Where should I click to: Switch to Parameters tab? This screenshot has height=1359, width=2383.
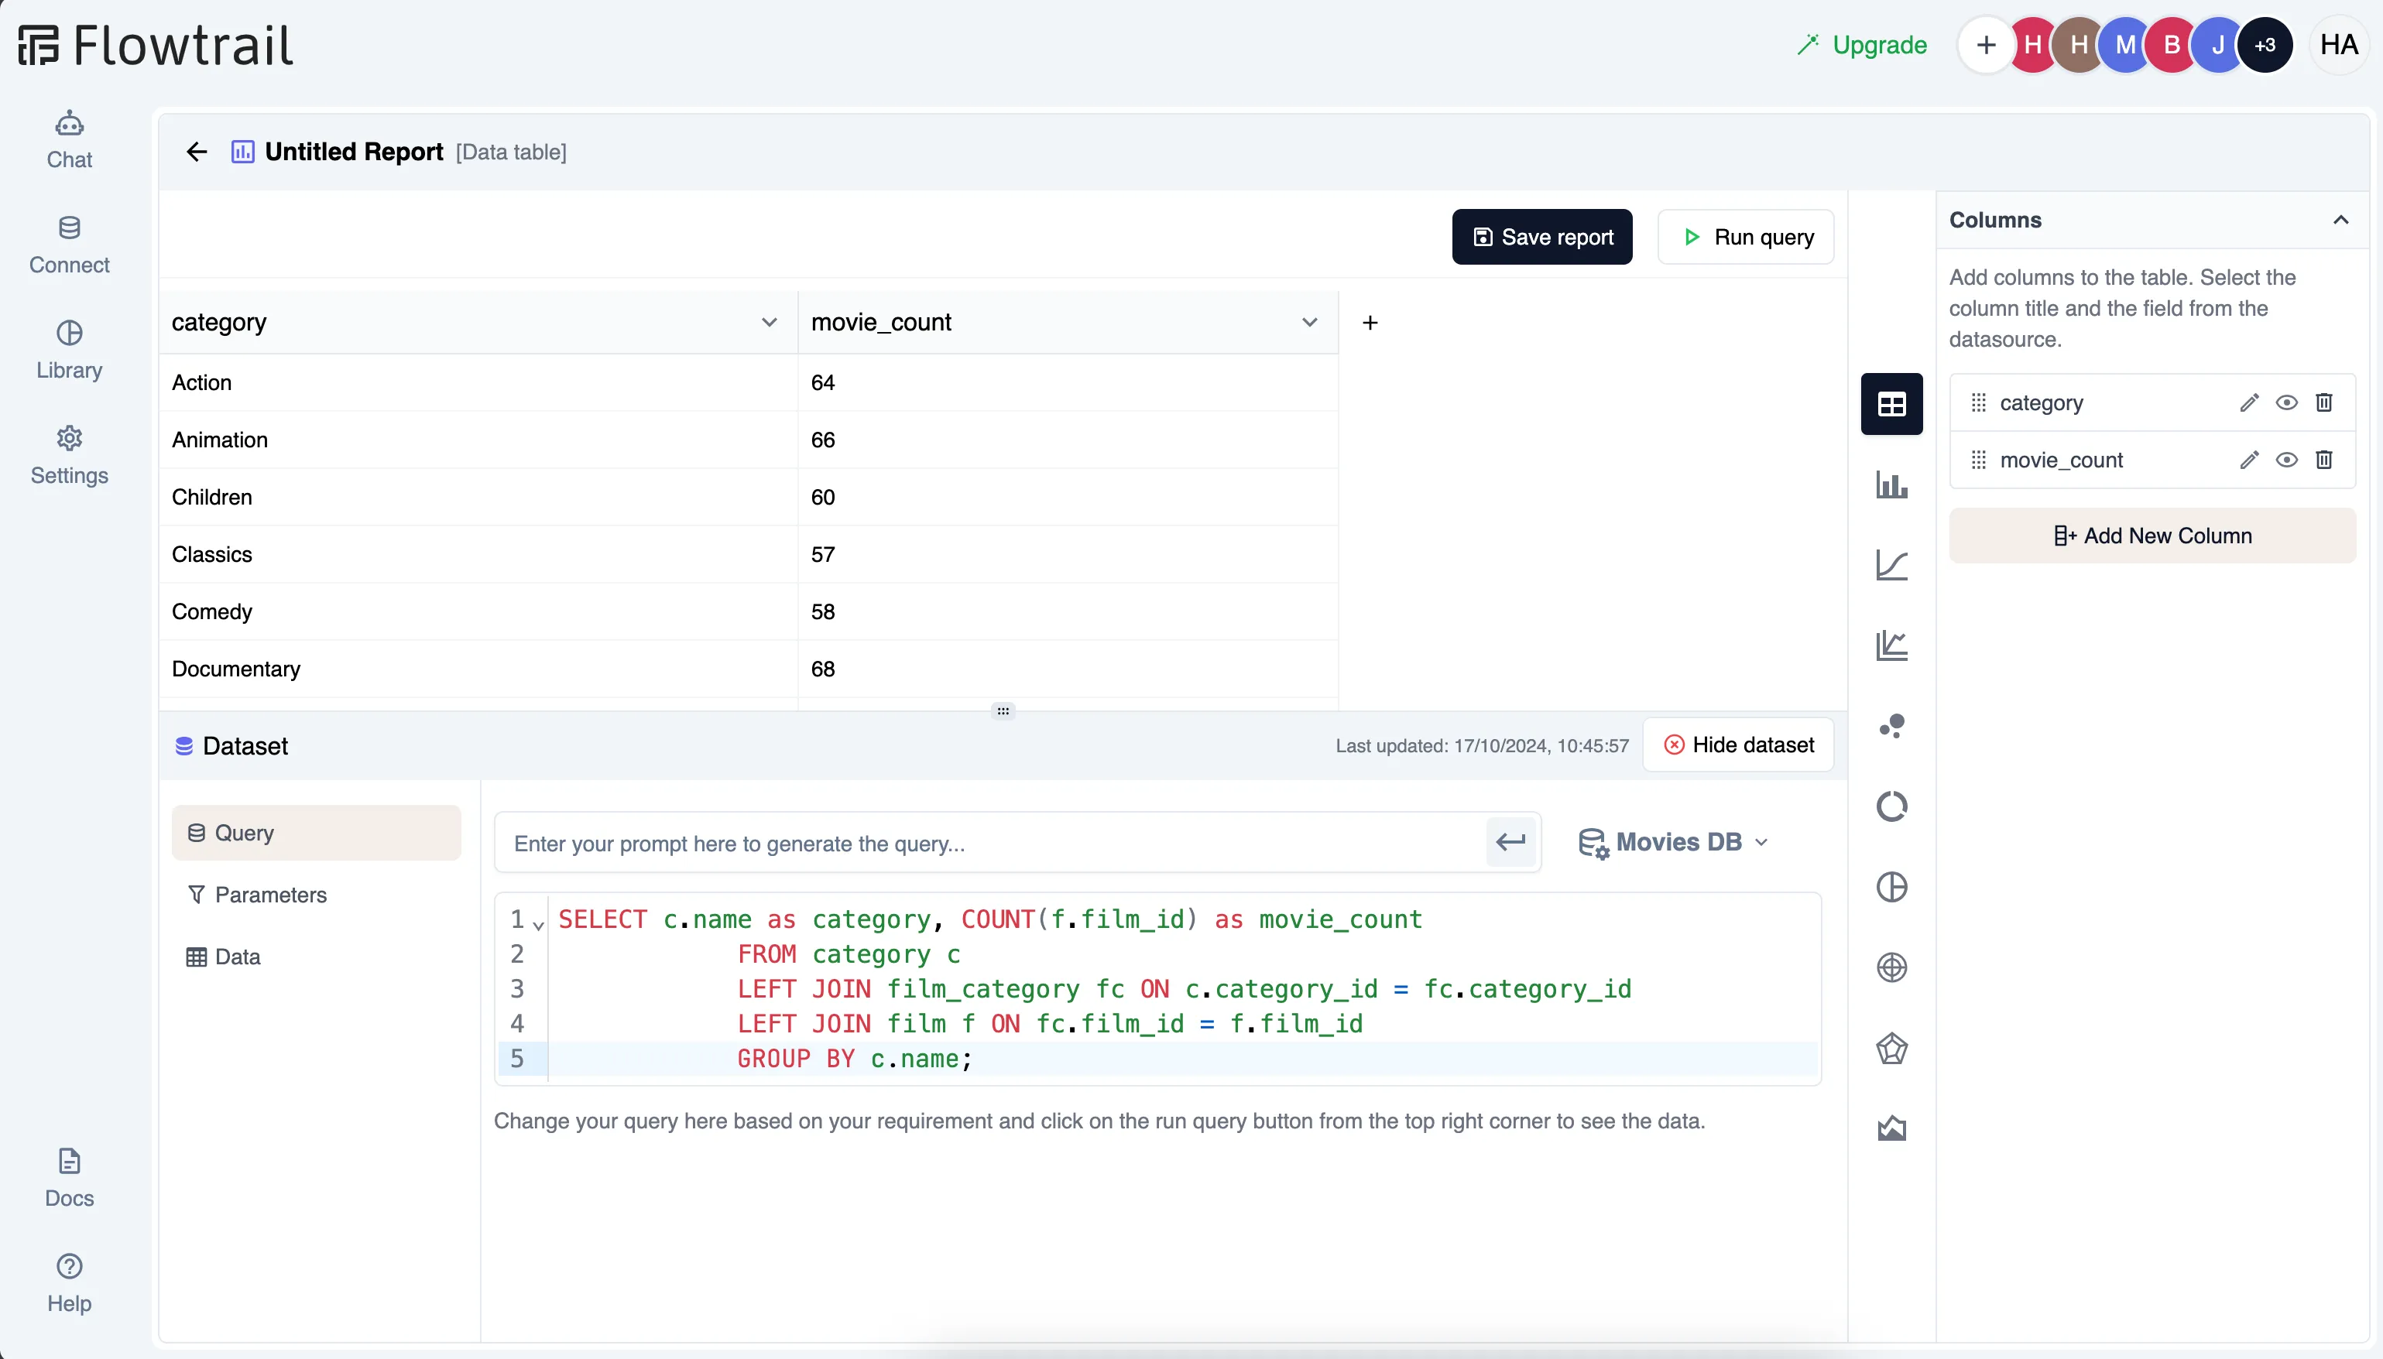(270, 895)
